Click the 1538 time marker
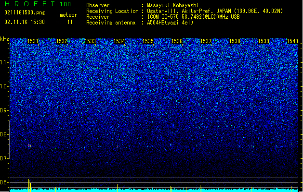The width and height of the screenshot is (303, 192). 235,41
